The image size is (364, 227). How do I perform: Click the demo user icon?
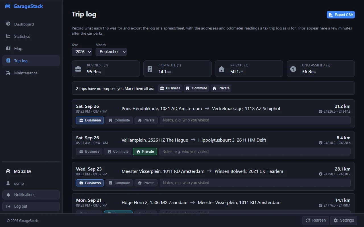8,183
